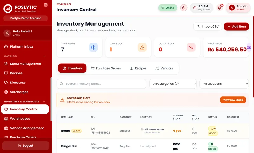254x153 pixels.
Task: Click the Online status indicator
Action: 168,8
